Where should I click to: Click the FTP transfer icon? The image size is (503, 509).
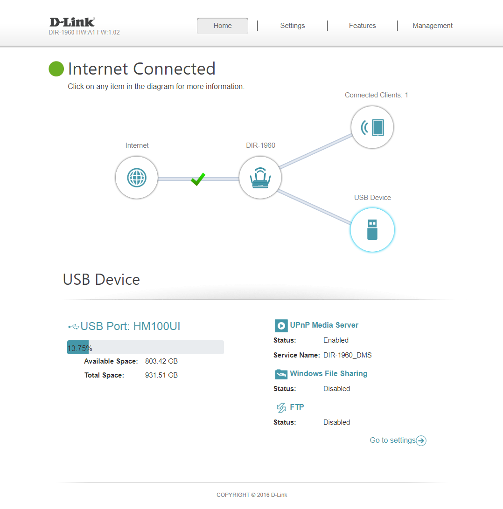click(x=281, y=407)
